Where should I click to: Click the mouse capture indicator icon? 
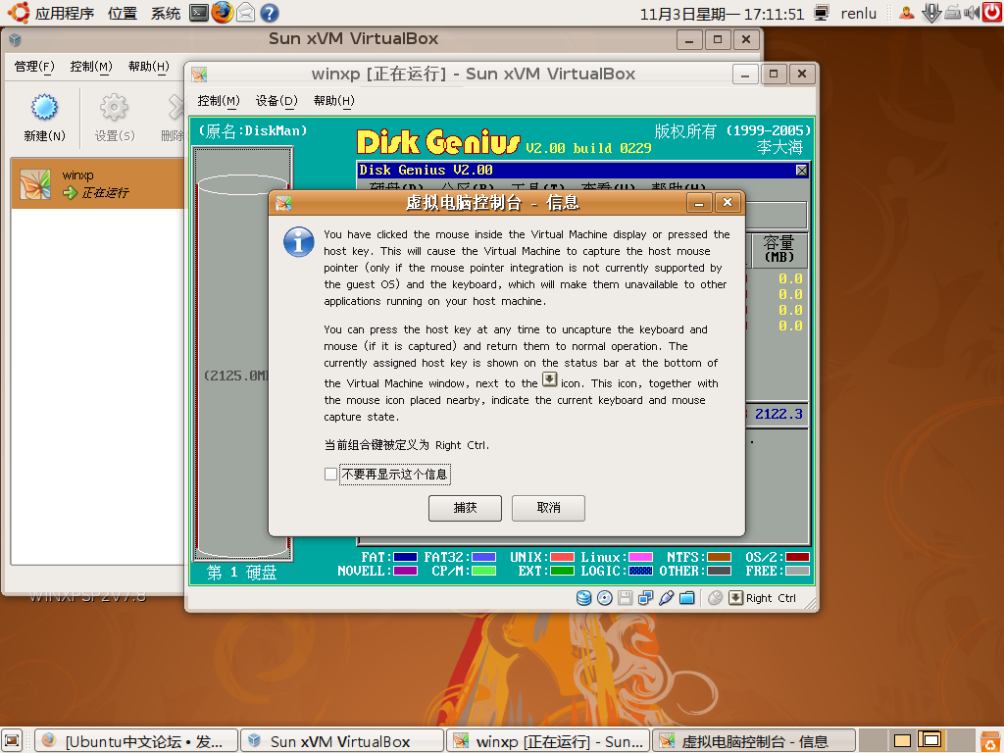pyautogui.click(x=715, y=598)
